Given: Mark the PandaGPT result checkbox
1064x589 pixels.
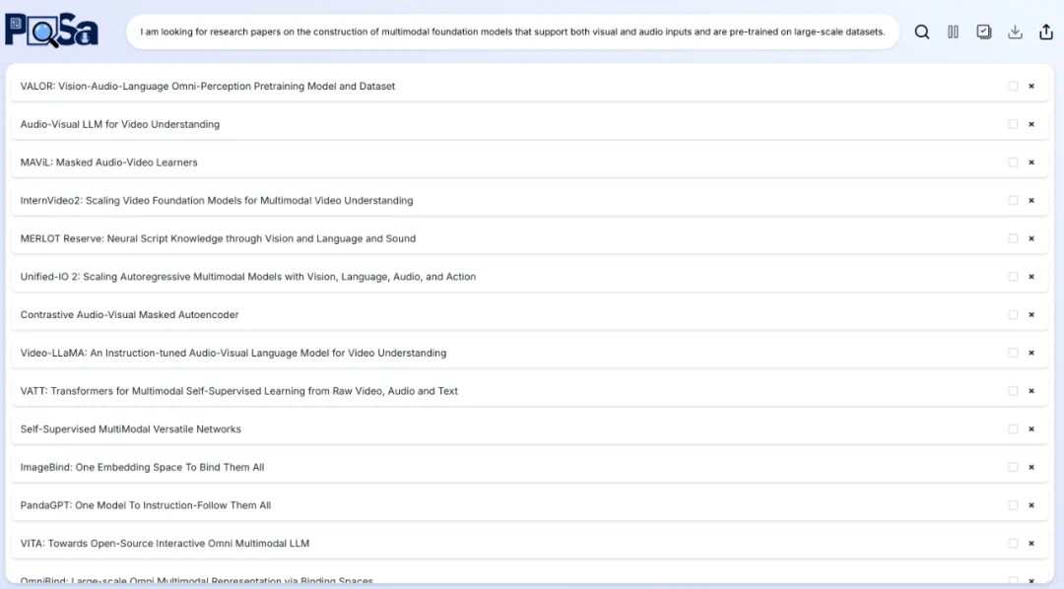Looking at the screenshot, I should 1013,506.
